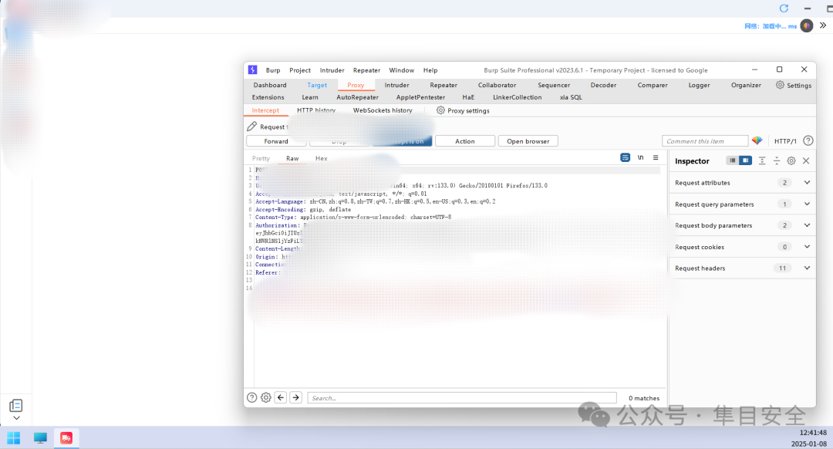
Task: Open the AutoRepeater tab
Action: pyautogui.click(x=358, y=97)
